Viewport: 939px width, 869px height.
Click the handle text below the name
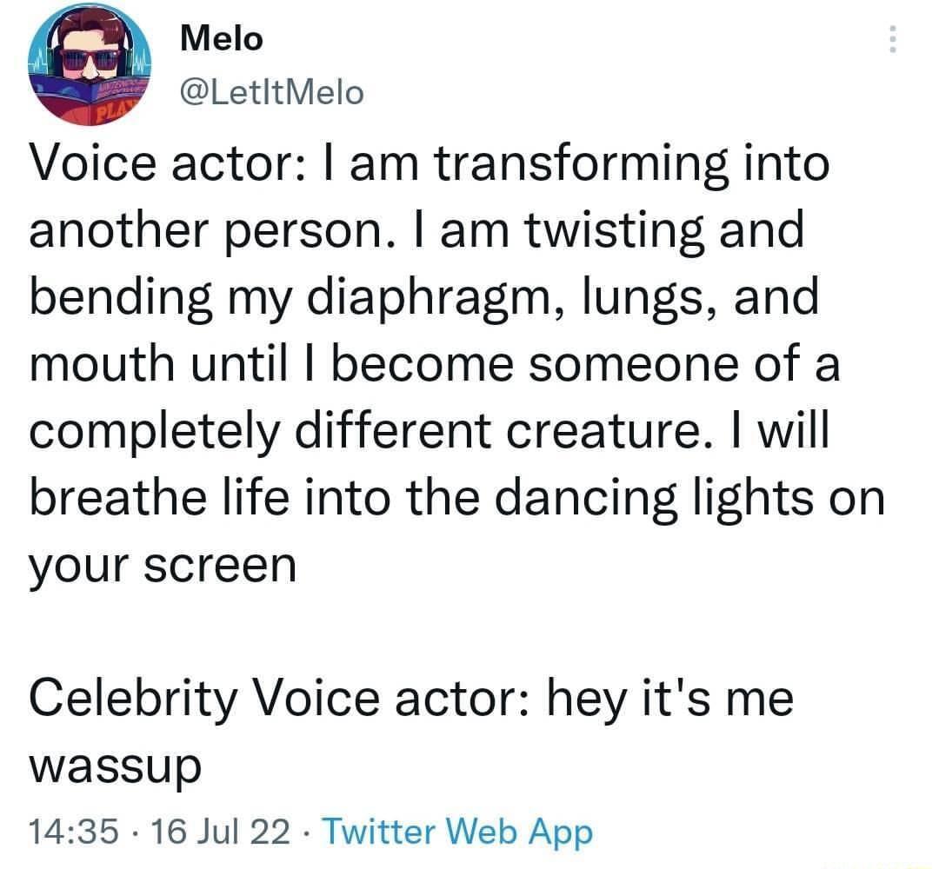[272, 91]
